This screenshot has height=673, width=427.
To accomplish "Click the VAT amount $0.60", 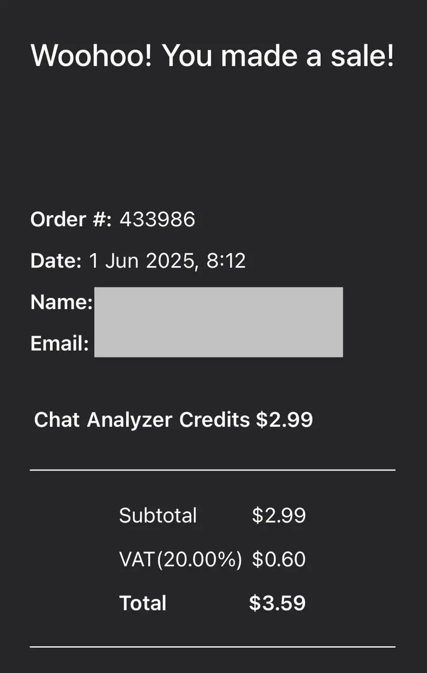I will point(279,559).
